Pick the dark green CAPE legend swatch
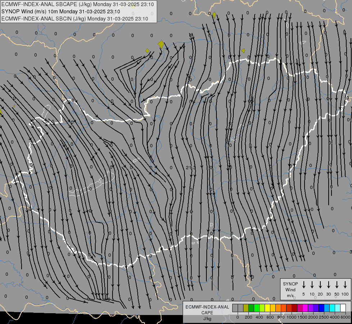This screenshot has width=352, height=324. tap(251, 308)
